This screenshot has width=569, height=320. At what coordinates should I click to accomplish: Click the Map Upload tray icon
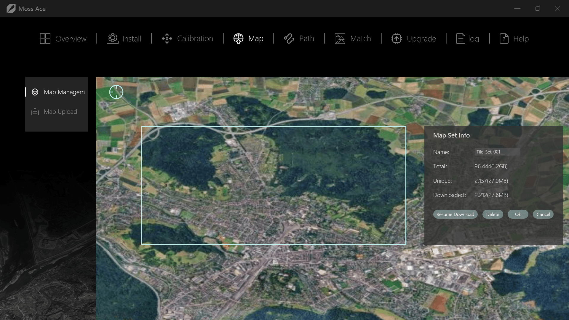point(35,112)
